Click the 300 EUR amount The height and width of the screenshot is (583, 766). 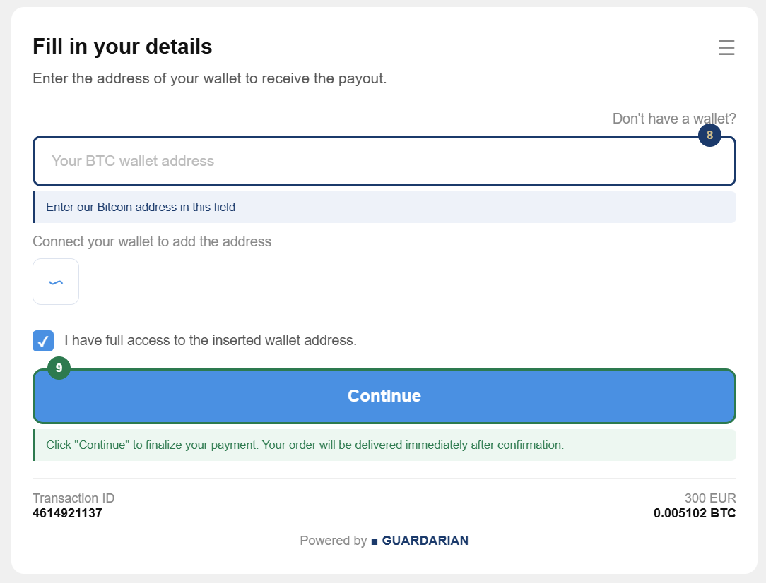pyautogui.click(x=710, y=498)
